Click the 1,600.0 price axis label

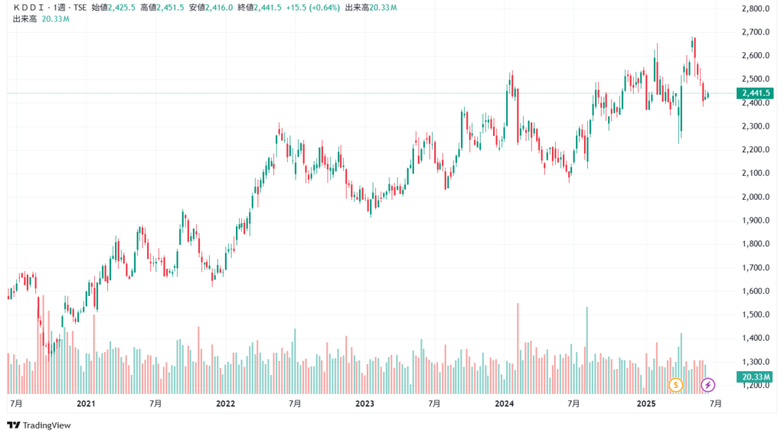point(756,291)
